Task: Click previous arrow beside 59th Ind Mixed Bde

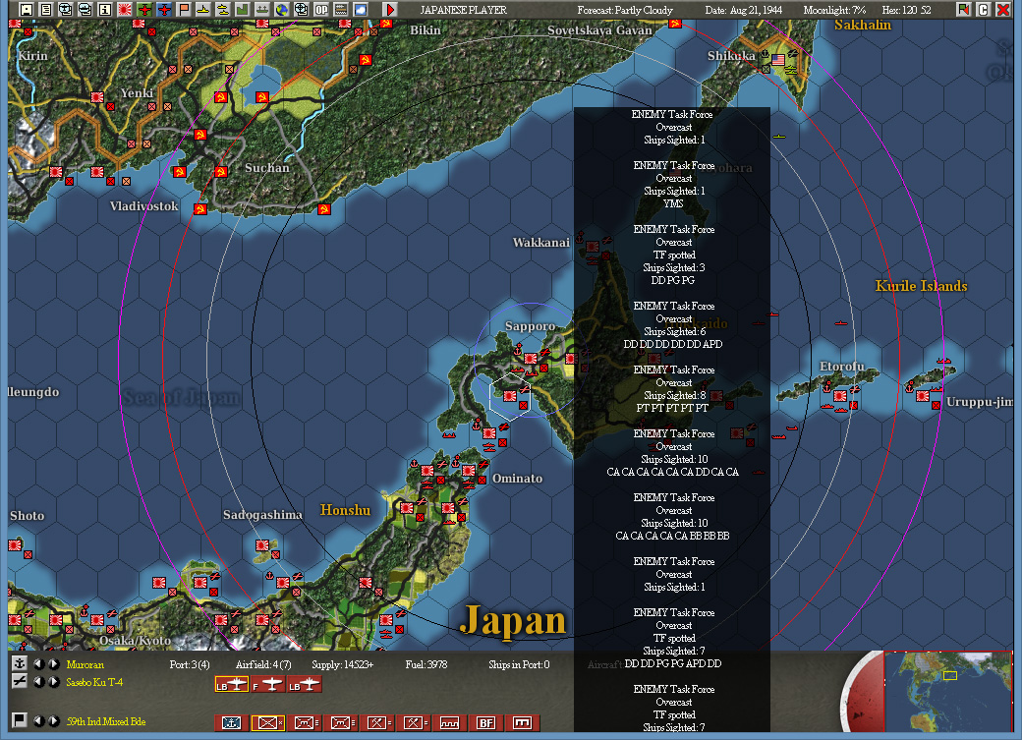Action: (x=39, y=721)
